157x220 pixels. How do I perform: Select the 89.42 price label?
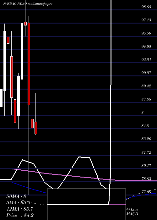click(146, 86)
